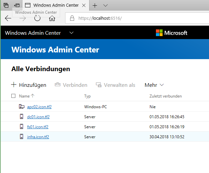Screen dimensions: 209x173
Task: Click the Nie last-connected cell
Action: 153,107
